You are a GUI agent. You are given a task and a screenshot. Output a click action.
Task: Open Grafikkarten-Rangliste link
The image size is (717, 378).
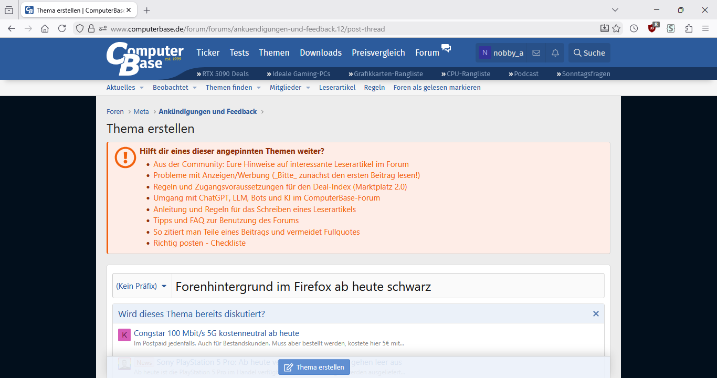coord(386,74)
